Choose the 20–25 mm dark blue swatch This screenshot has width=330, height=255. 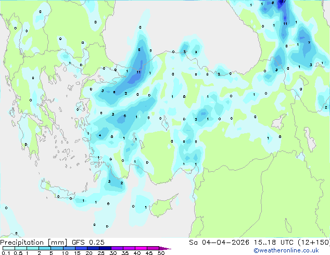(x=93, y=248)
